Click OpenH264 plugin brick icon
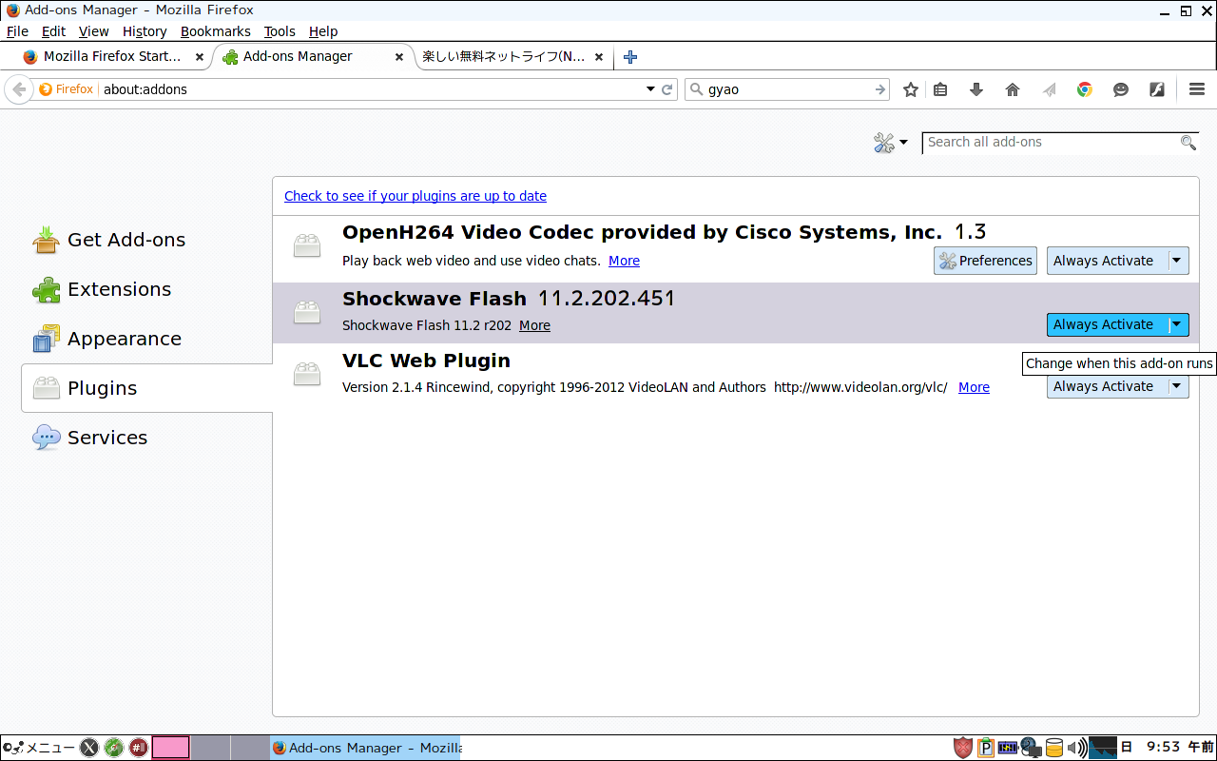Image resolution: width=1217 pixels, height=761 pixels. click(x=307, y=246)
